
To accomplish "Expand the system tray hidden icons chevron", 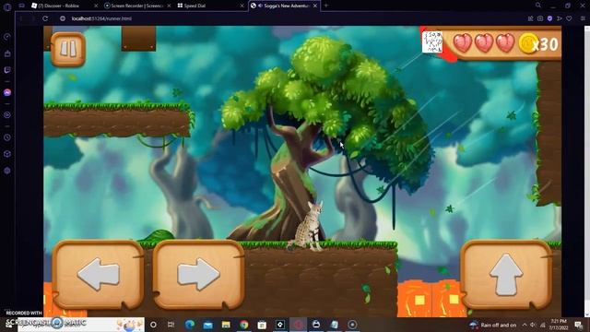I will 525,325.
